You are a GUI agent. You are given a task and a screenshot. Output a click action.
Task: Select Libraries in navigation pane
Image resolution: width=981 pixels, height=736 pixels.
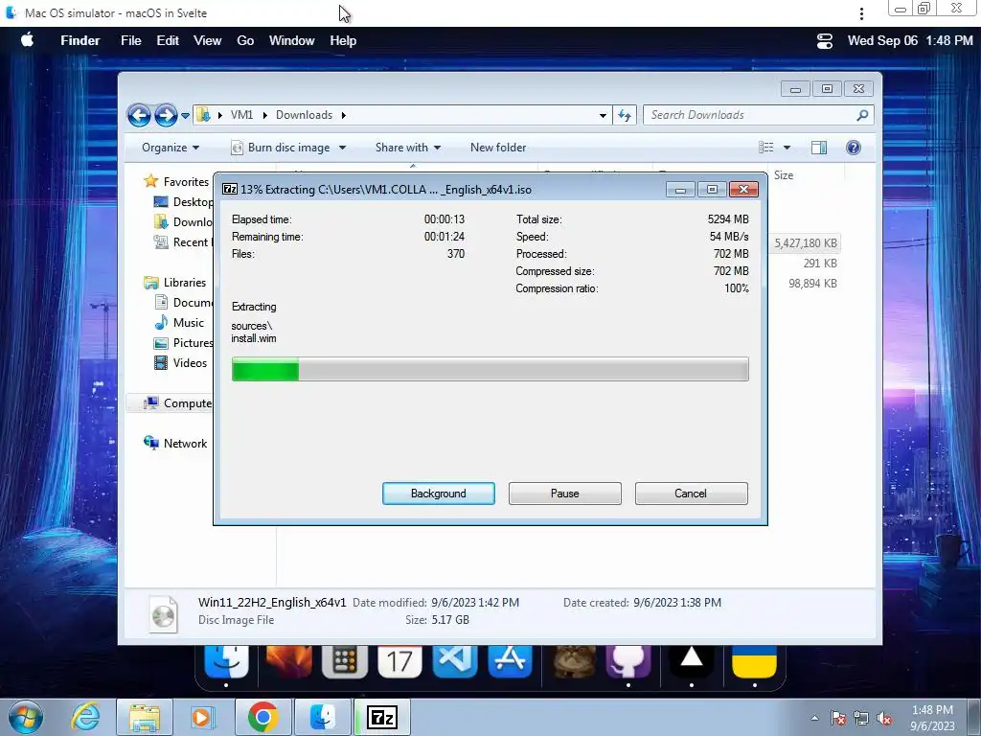[185, 283]
